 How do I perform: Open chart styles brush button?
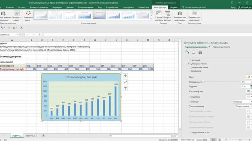[x=125, y=82]
